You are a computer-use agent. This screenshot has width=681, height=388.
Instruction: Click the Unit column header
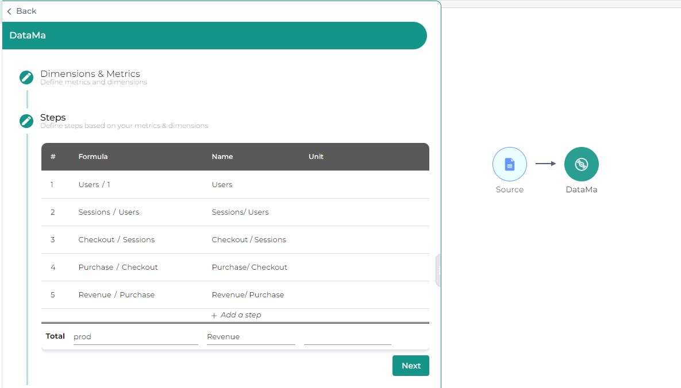click(x=316, y=157)
